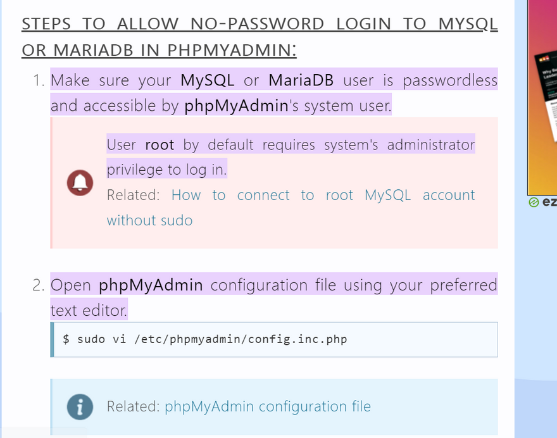Click "Related:" label in the red warning box
The width and height of the screenshot is (557, 438).
point(133,195)
